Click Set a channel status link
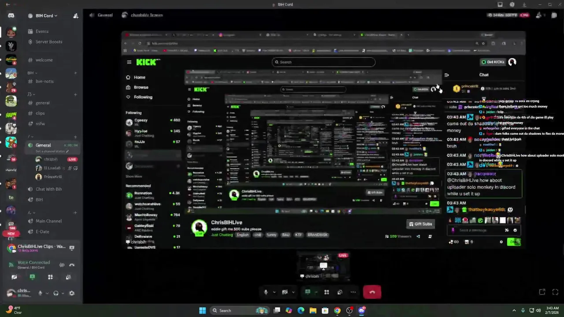564x317 pixels. pyautogui.click(x=52, y=151)
